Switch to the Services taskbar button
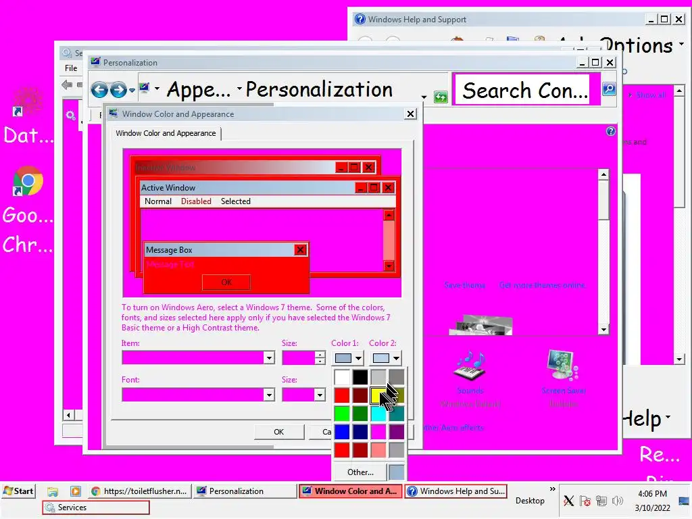The height and width of the screenshot is (519, 692). coord(96,508)
